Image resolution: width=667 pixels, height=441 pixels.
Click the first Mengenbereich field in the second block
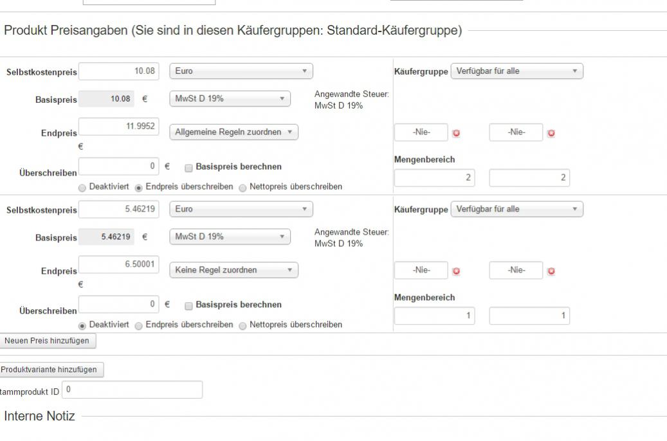coord(434,316)
